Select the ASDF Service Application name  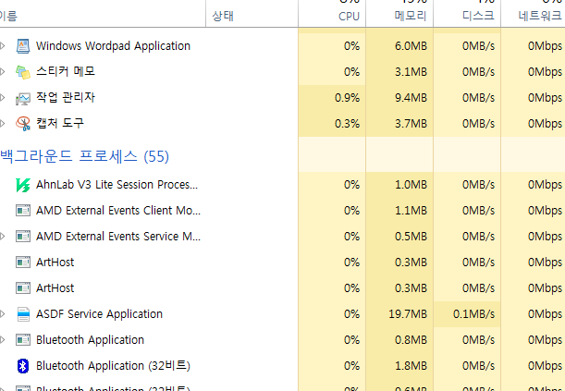click(100, 314)
